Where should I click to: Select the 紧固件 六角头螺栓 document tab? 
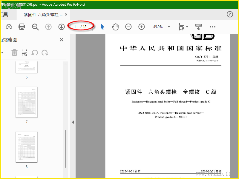coord(43,15)
